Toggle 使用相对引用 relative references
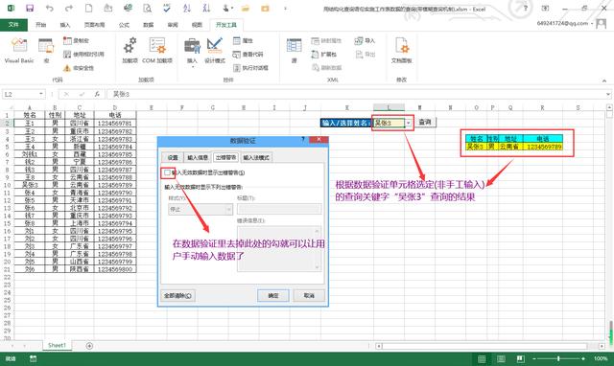Screen dimensions: 614x366 pyautogui.click(x=83, y=54)
